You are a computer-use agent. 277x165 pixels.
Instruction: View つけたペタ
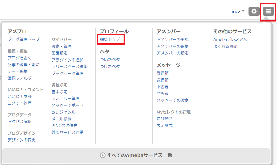pyautogui.click(x=110, y=67)
